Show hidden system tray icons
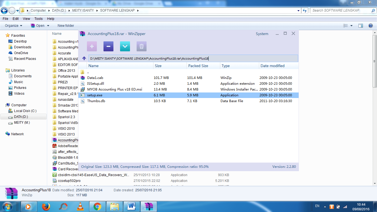The height and width of the screenshot is (212, 377). 325,206
